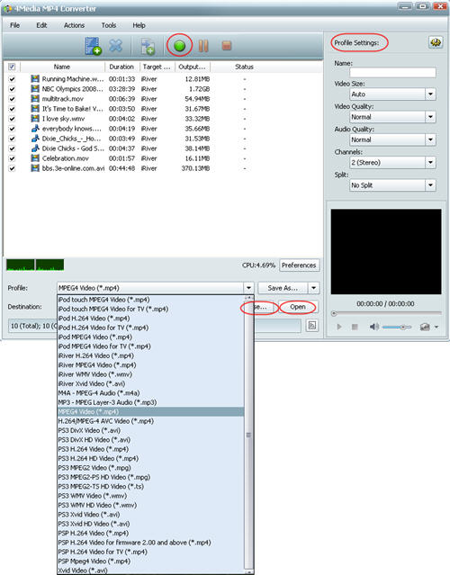Click the Browse destination button

[265, 307]
